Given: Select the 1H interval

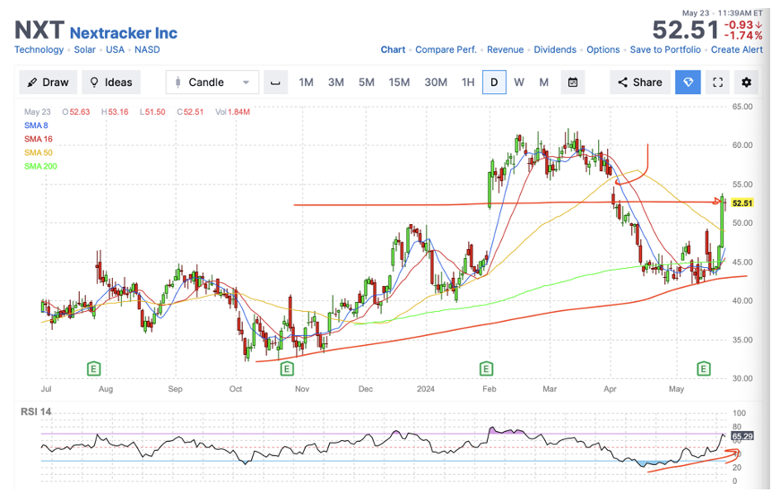Looking at the screenshot, I should 468,82.
